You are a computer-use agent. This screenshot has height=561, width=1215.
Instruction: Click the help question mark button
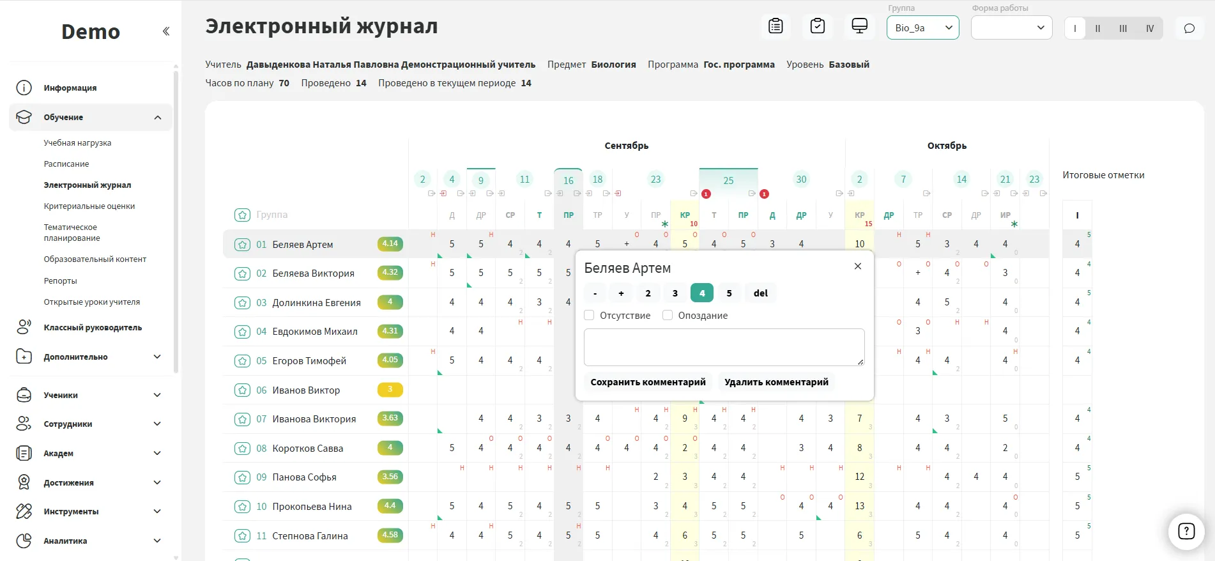[x=1186, y=531]
